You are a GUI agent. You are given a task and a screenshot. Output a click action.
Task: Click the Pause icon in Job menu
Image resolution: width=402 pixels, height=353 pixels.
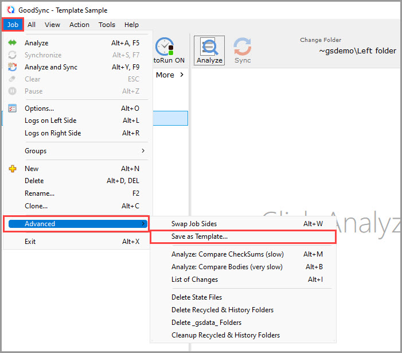[x=12, y=91]
